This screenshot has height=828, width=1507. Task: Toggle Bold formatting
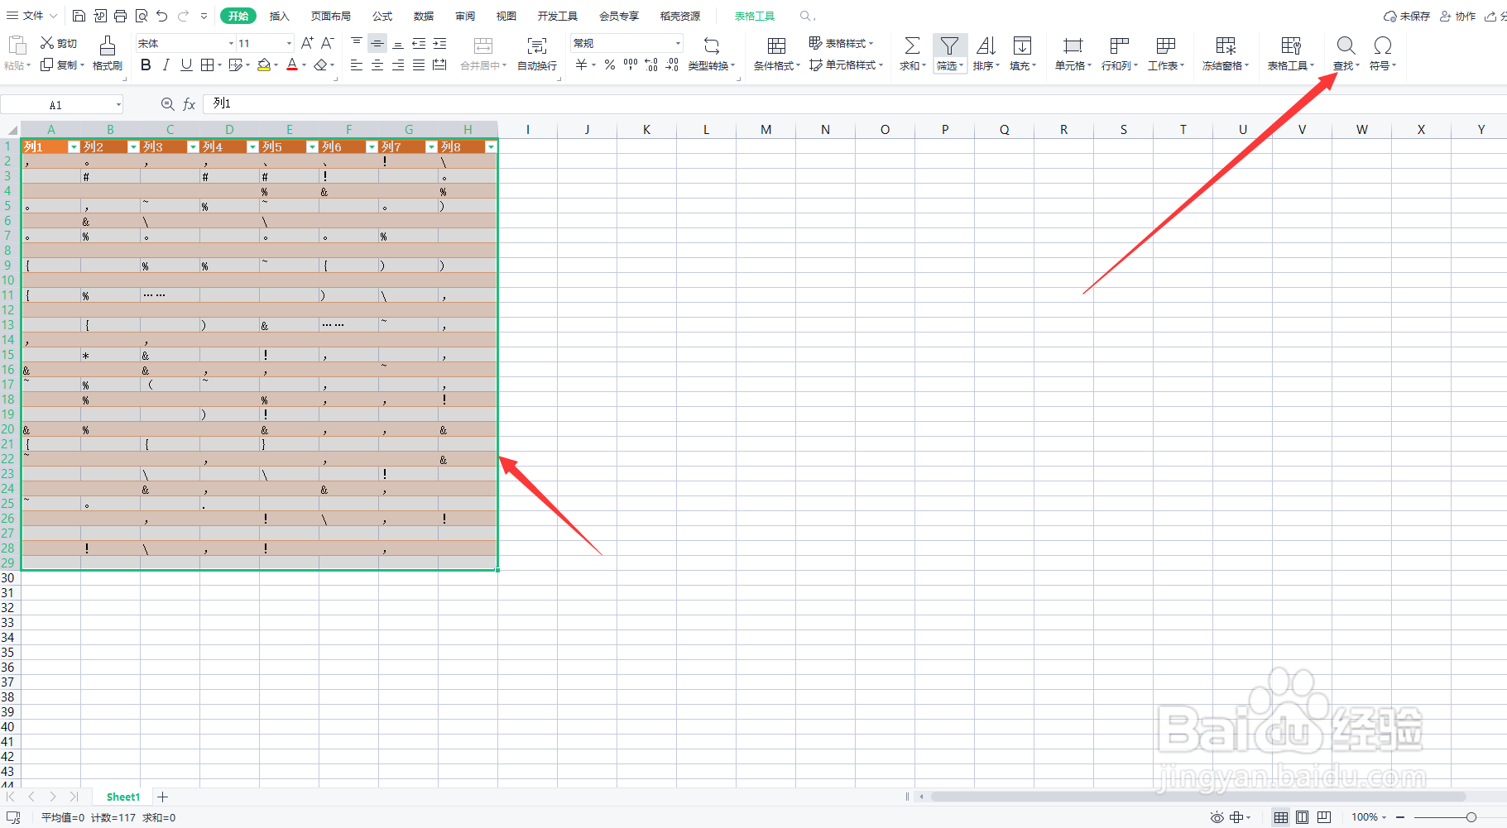coord(146,65)
